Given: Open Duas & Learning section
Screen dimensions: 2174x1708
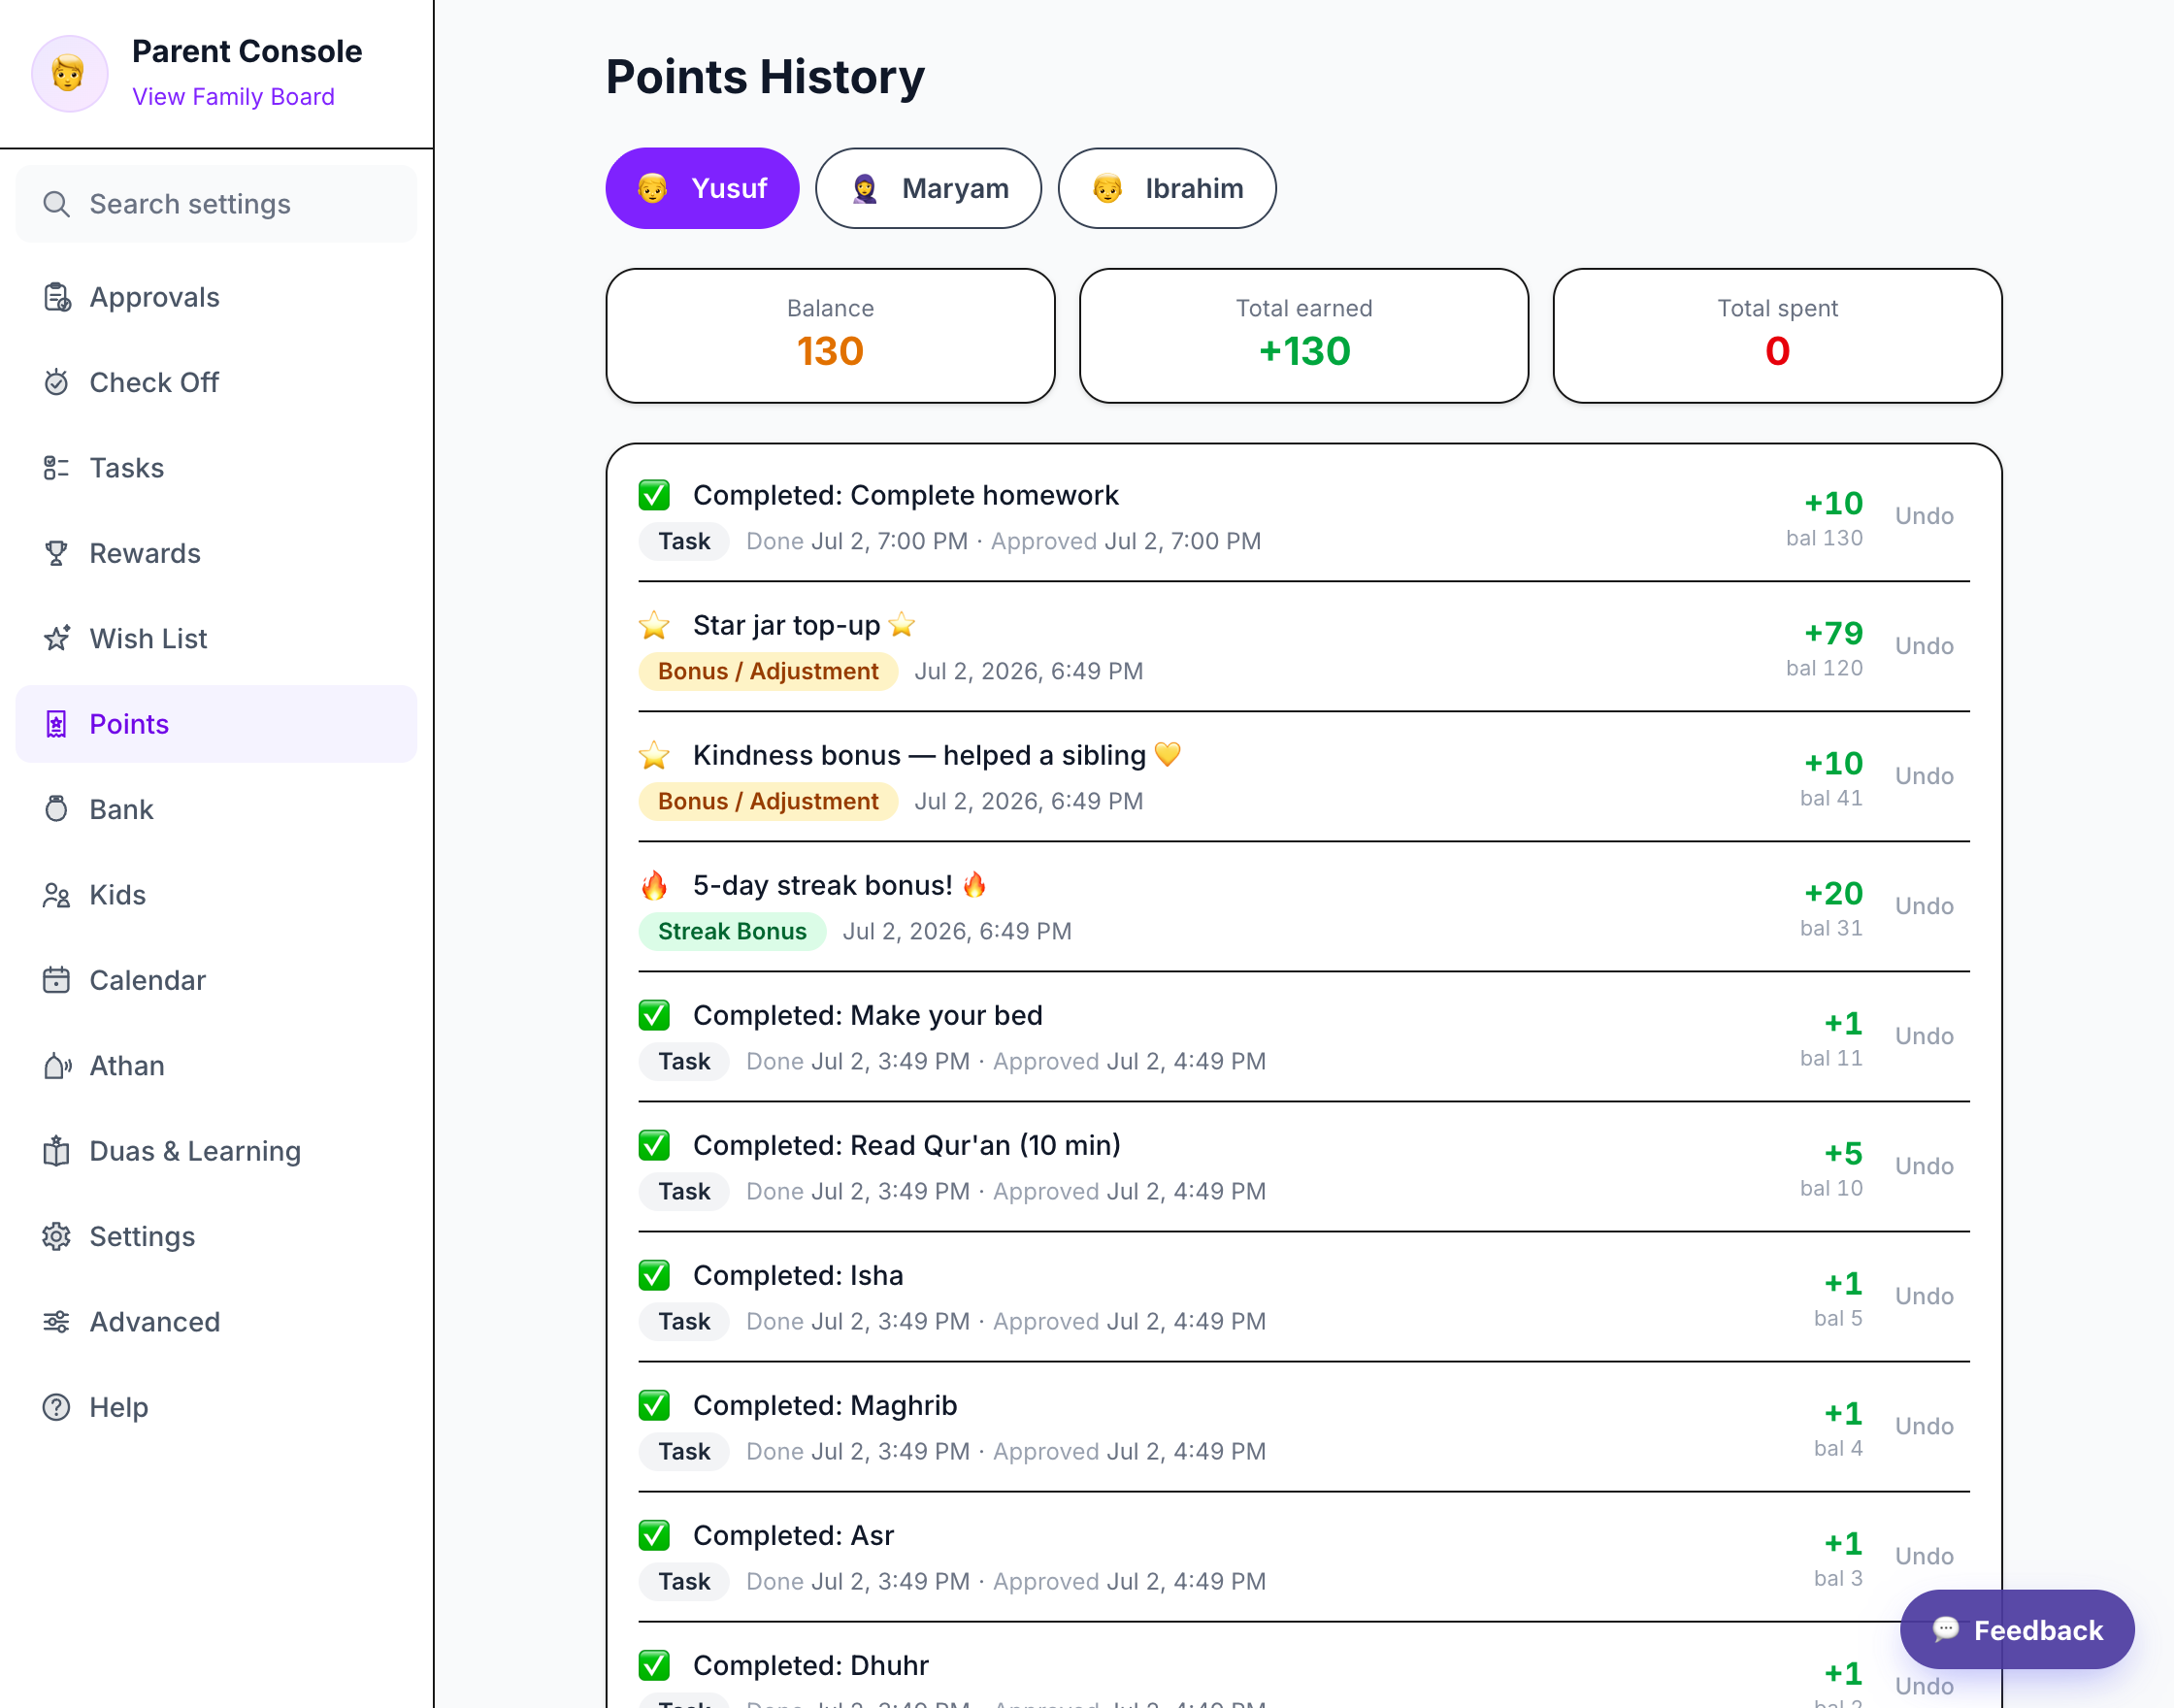Looking at the screenshot, I should pos(216,1151).
